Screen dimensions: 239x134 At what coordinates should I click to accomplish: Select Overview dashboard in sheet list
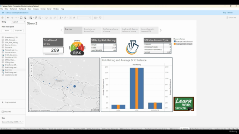click(8, 70)
